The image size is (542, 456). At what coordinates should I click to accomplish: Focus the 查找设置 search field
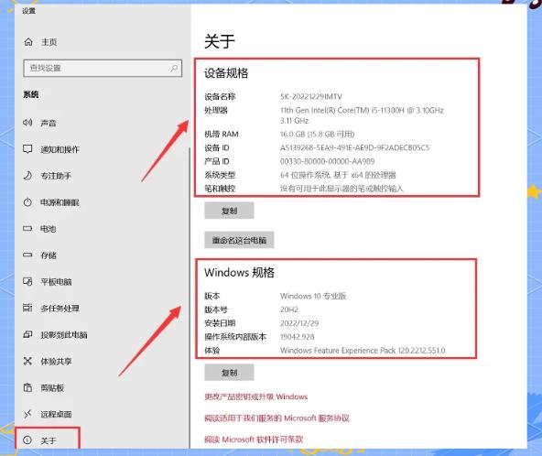(103, 68)
